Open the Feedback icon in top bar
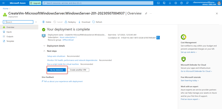The width and height of the screenshot is (222, 109). [187, 3]
